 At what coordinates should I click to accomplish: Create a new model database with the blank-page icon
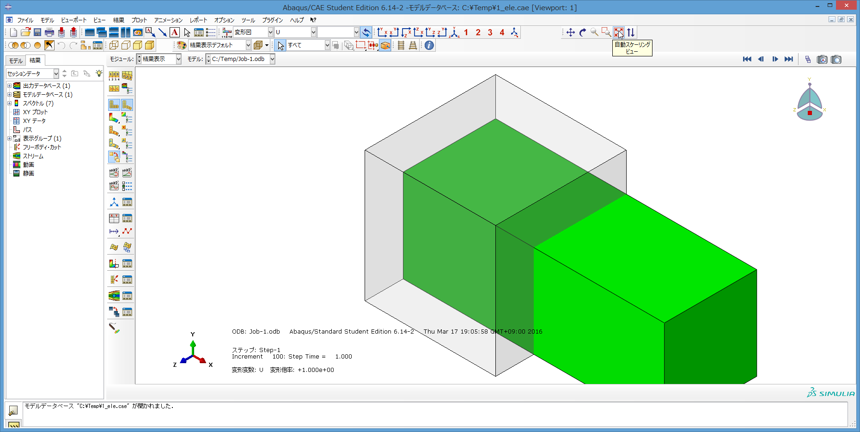pos(13,32)
